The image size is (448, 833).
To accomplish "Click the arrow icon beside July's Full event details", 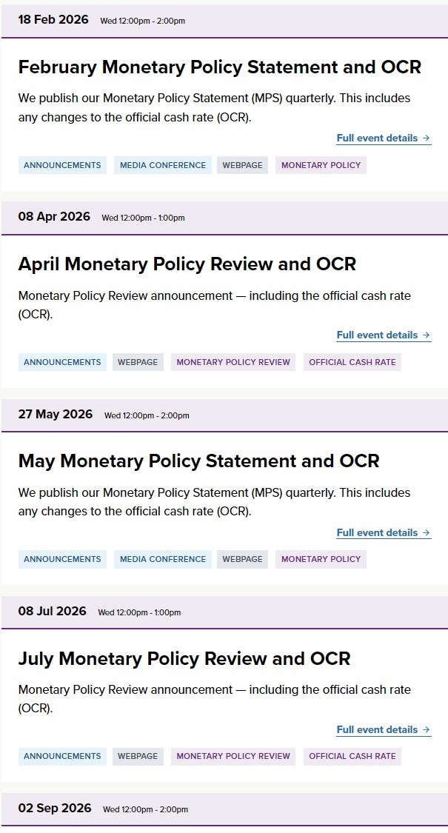I will [427, 729].
